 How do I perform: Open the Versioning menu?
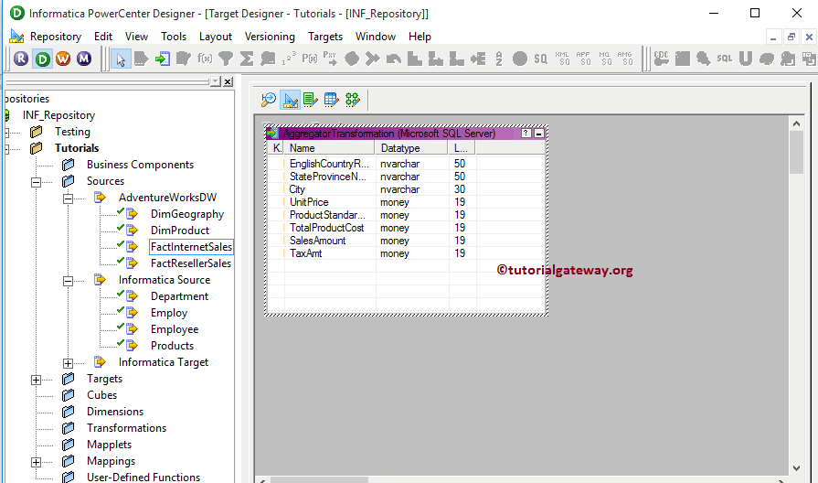click(270, 37)
